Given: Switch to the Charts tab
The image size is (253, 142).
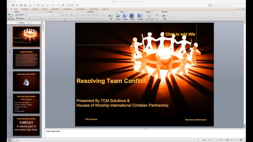Looking at the screenshot, I should [45, 9].
